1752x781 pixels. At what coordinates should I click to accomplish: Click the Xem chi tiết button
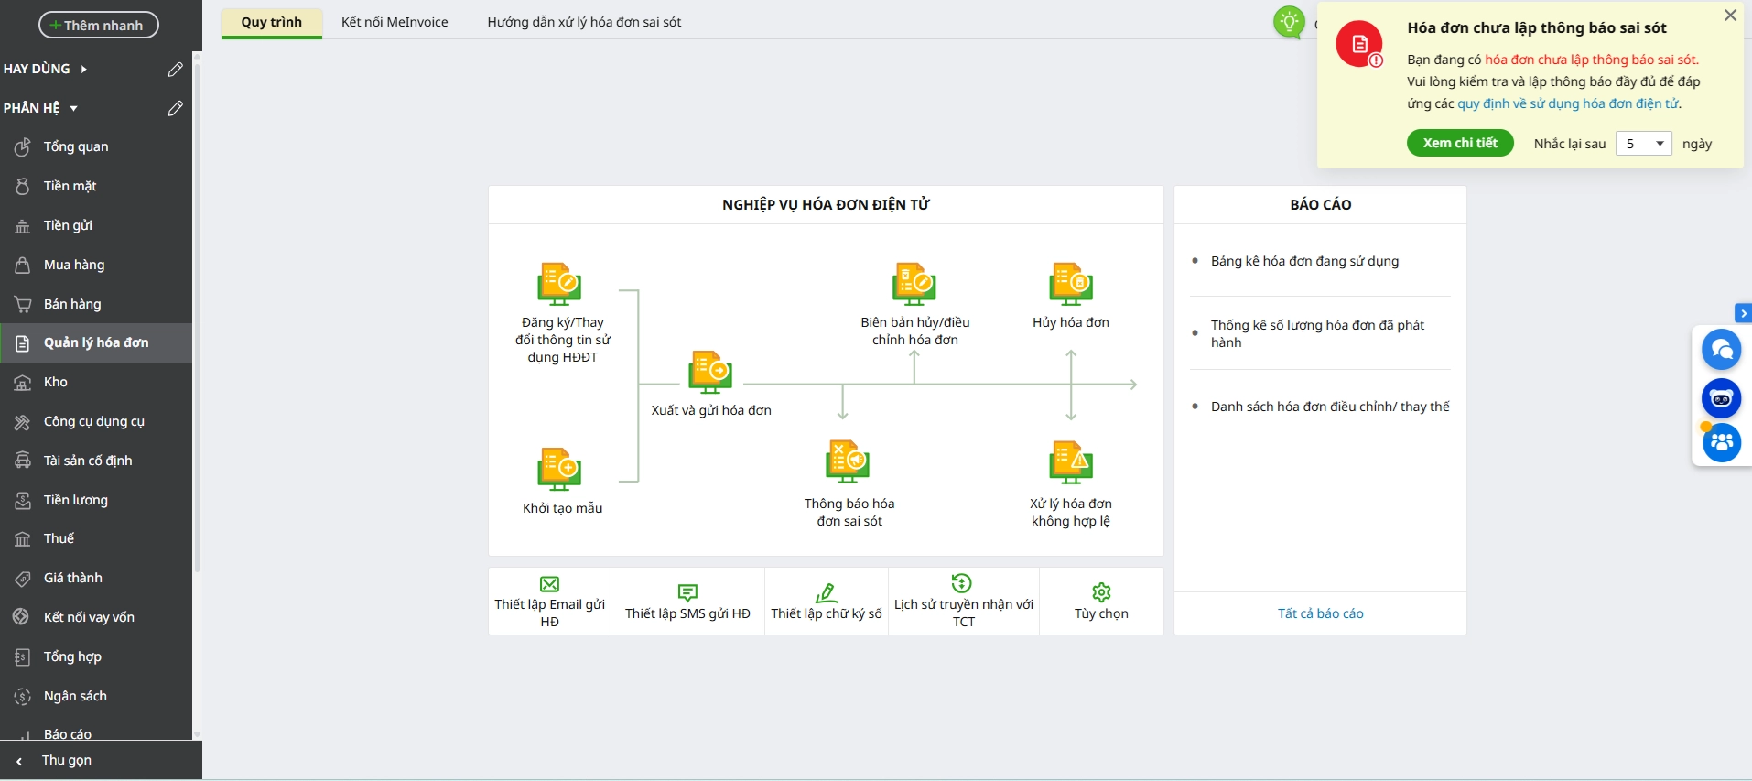point(1460,143)
